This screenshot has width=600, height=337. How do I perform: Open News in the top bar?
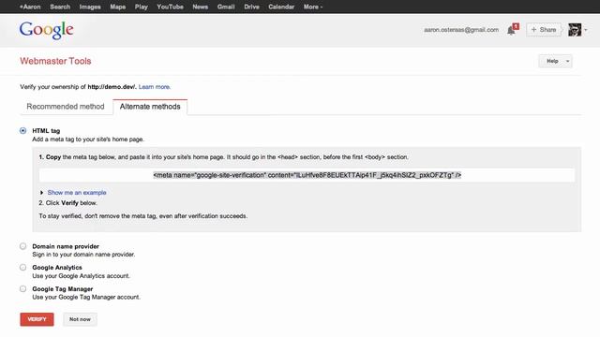[200, 7]
